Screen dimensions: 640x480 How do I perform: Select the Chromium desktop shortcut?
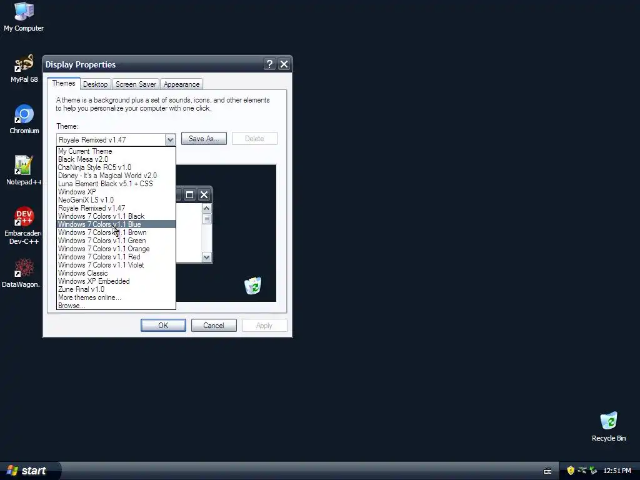pyautogui.click(x=24, y=119)
